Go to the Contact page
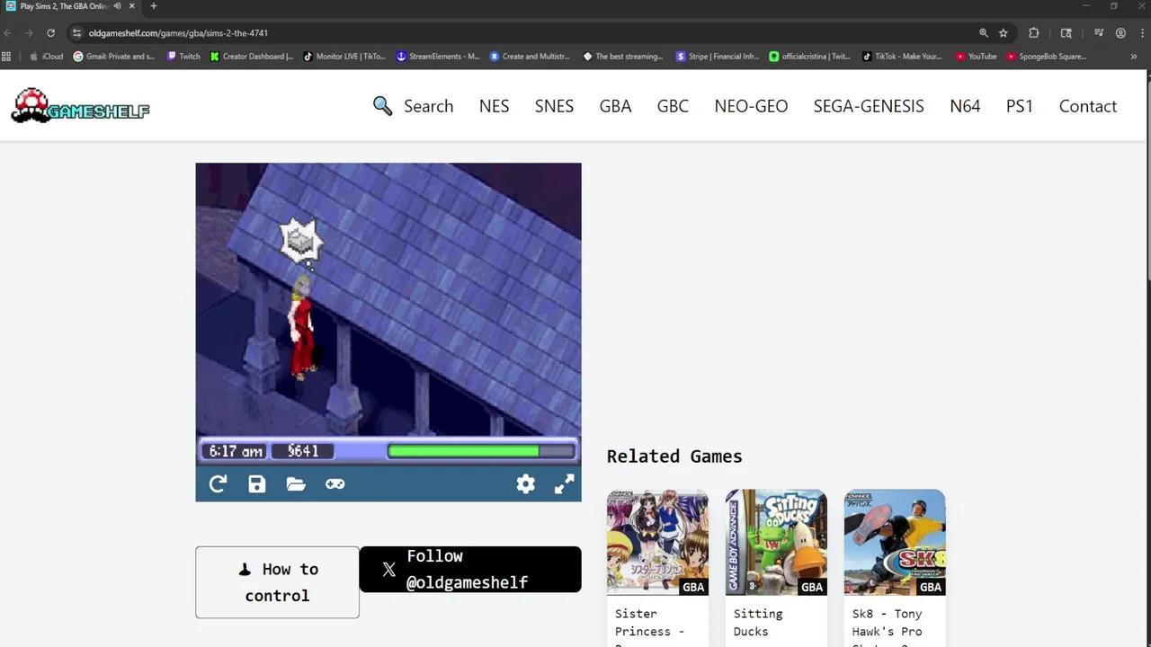 pos(1088,106)
